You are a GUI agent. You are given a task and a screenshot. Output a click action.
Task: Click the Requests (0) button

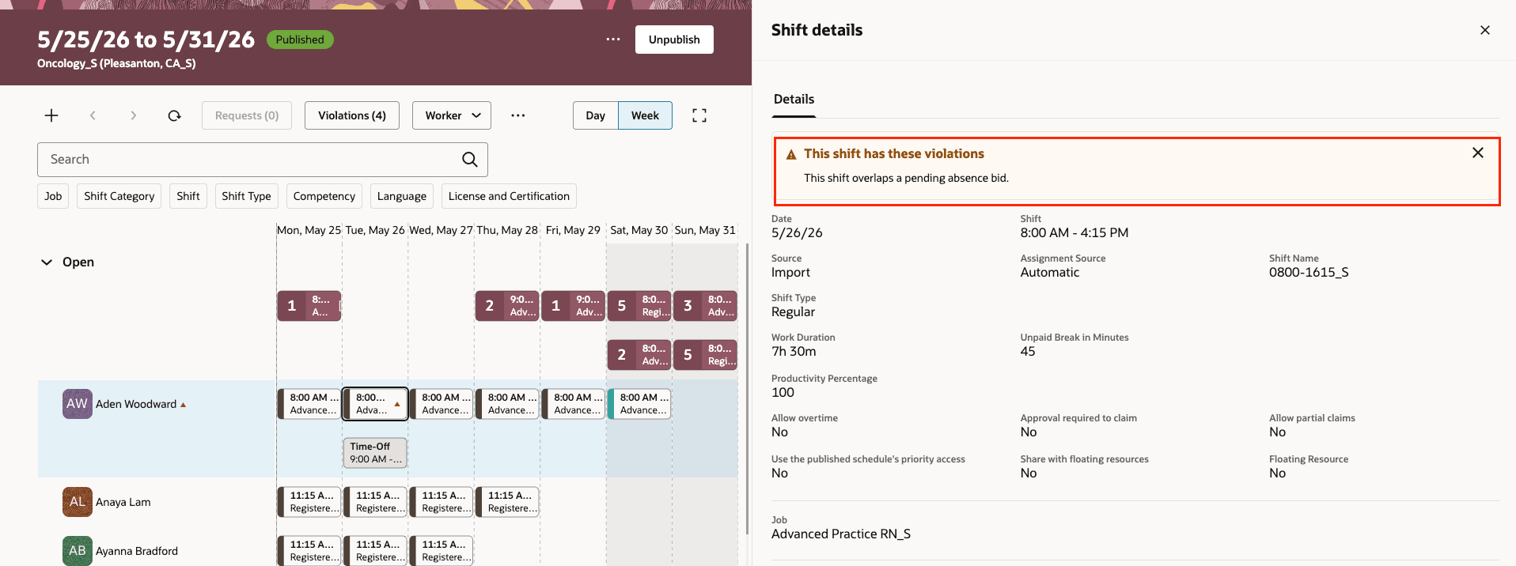[247, 115]
